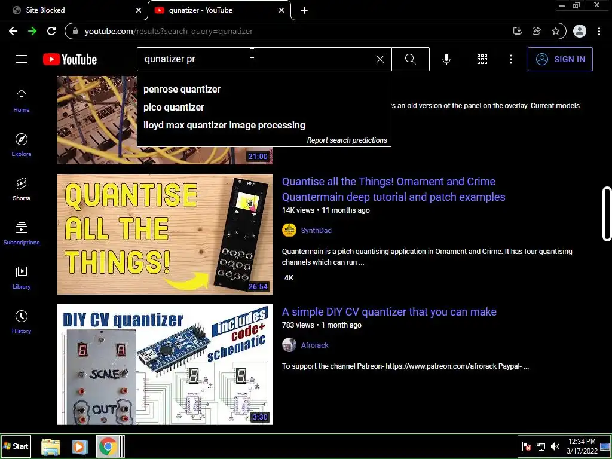Click Report search predictions link
The height and width of the screenshot is (459, 612).
[347, 140]
